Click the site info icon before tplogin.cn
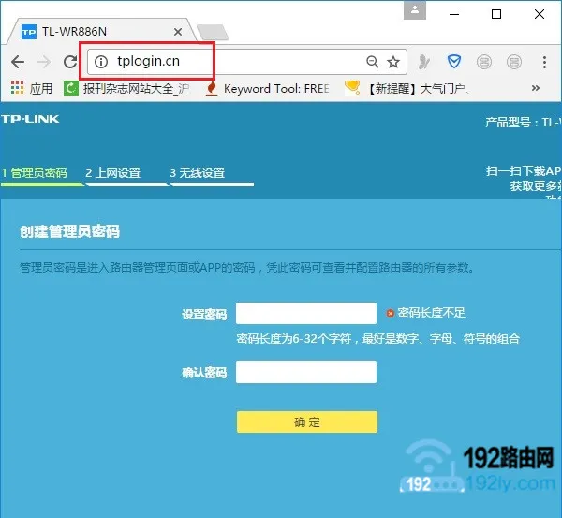This screenshot has width=562, height=518. coord(100,62)
